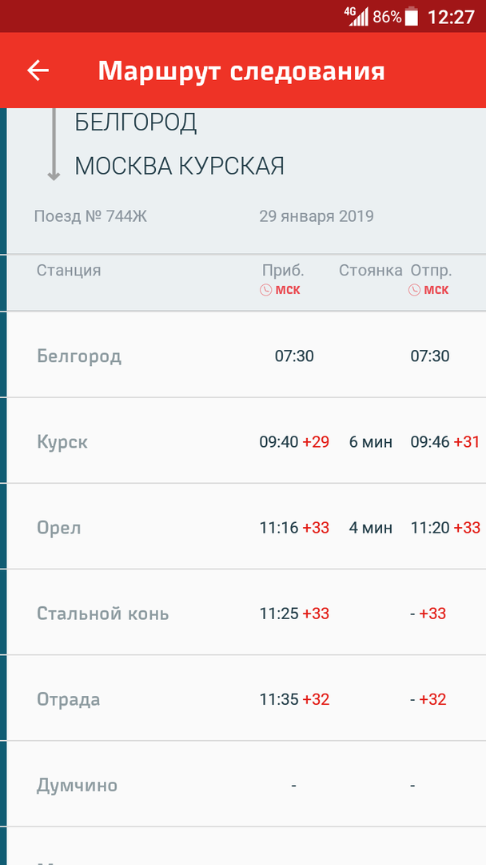
Task: Tap the МОСКВА КУРСКАЯ destination text
Action: (179, 166)
